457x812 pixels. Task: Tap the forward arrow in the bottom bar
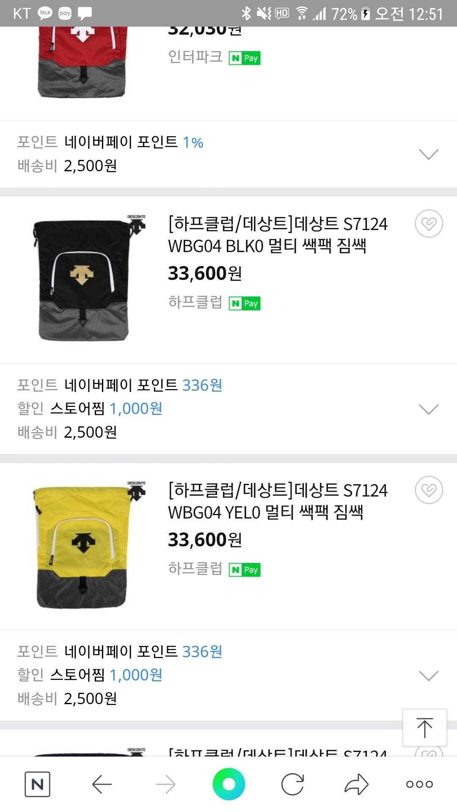click(x=165, y=785)
